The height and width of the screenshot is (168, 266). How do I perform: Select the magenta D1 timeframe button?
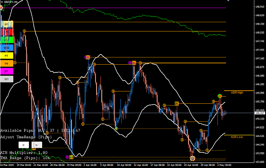click(x=6, y=71)
